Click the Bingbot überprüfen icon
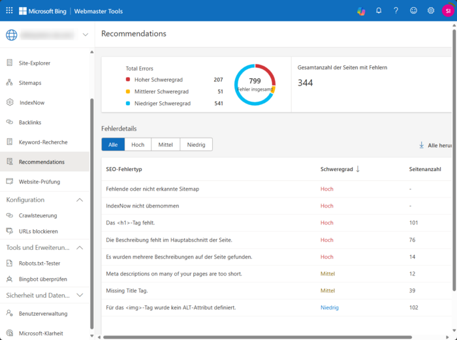 pos(10,279)
